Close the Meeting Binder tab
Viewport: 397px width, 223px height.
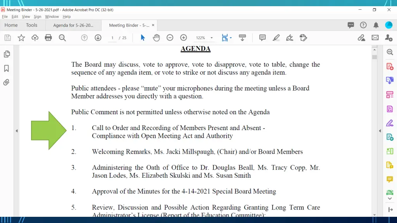coord(153,25)
